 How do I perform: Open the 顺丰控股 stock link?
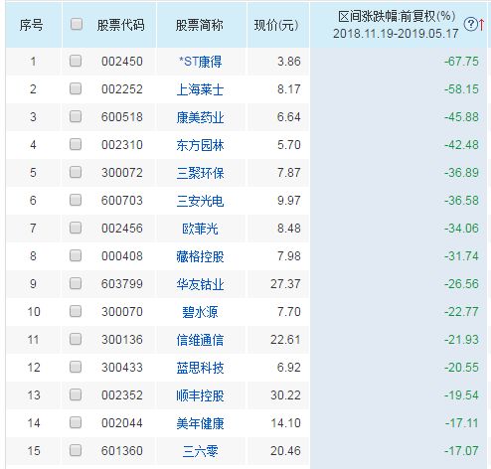coord(200,395)
